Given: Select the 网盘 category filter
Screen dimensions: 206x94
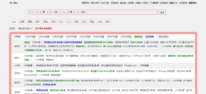Looking at the screenshot, I should 92,22.
